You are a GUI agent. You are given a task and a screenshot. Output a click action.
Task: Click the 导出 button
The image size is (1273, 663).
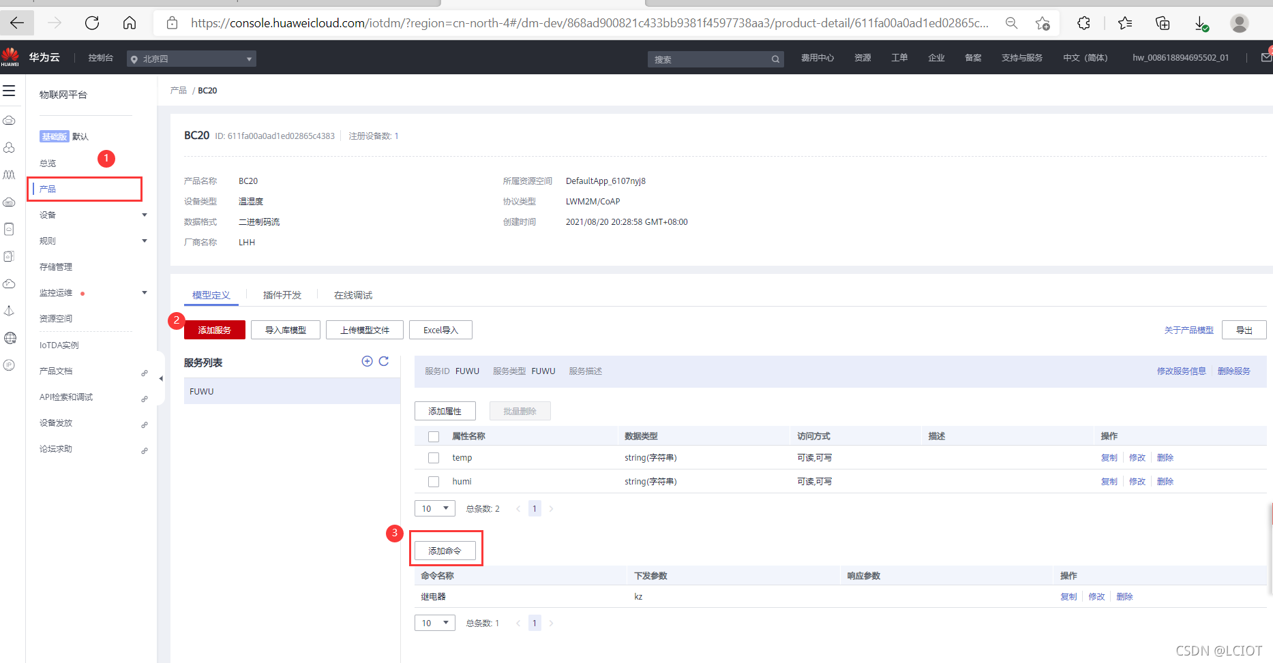pyautogui.click(x=1244, y=330)
